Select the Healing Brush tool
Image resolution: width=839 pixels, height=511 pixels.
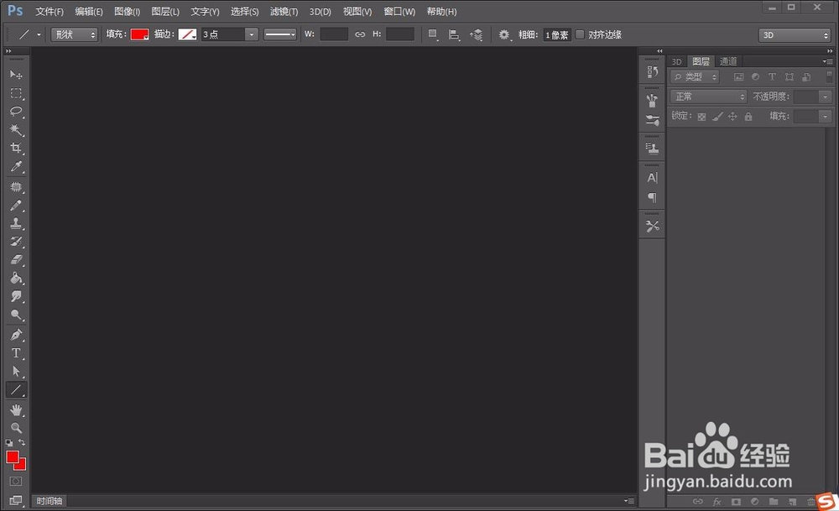point(16,187)
